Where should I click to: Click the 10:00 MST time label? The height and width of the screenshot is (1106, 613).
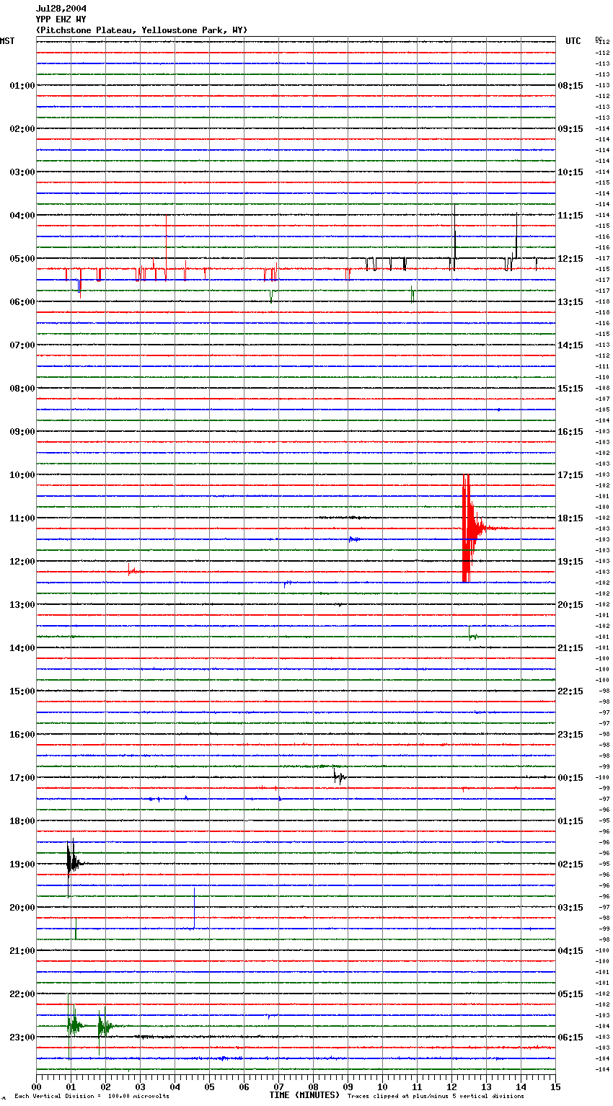point(22,475)
